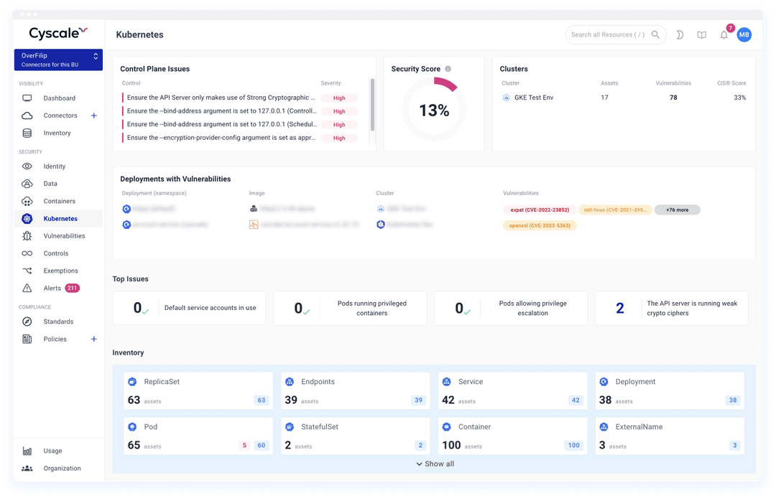776x498 pixels.
Task: Open the Usage page
Action: click(52, 451)
